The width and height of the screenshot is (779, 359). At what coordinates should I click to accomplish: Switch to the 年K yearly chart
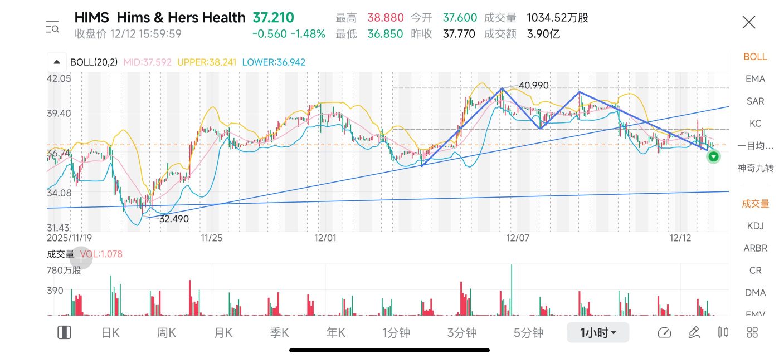pos(335,333)
